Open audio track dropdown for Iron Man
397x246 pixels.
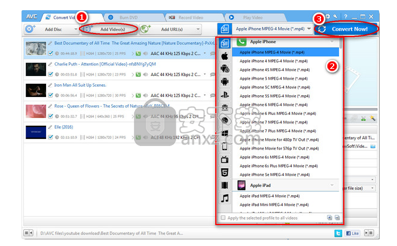pos(205,96)
